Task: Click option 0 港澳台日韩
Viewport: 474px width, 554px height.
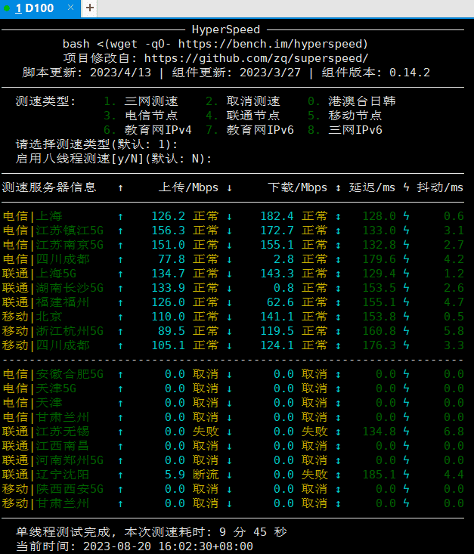Action: (352, 101)
